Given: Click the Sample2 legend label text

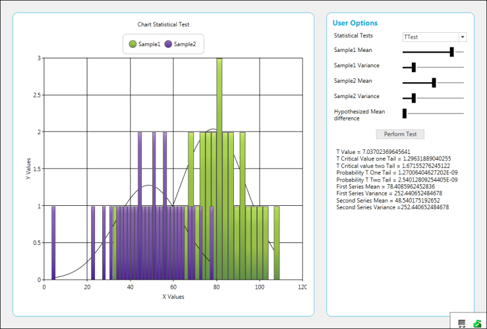Looking at the screenshot, I should coord(184,44).
